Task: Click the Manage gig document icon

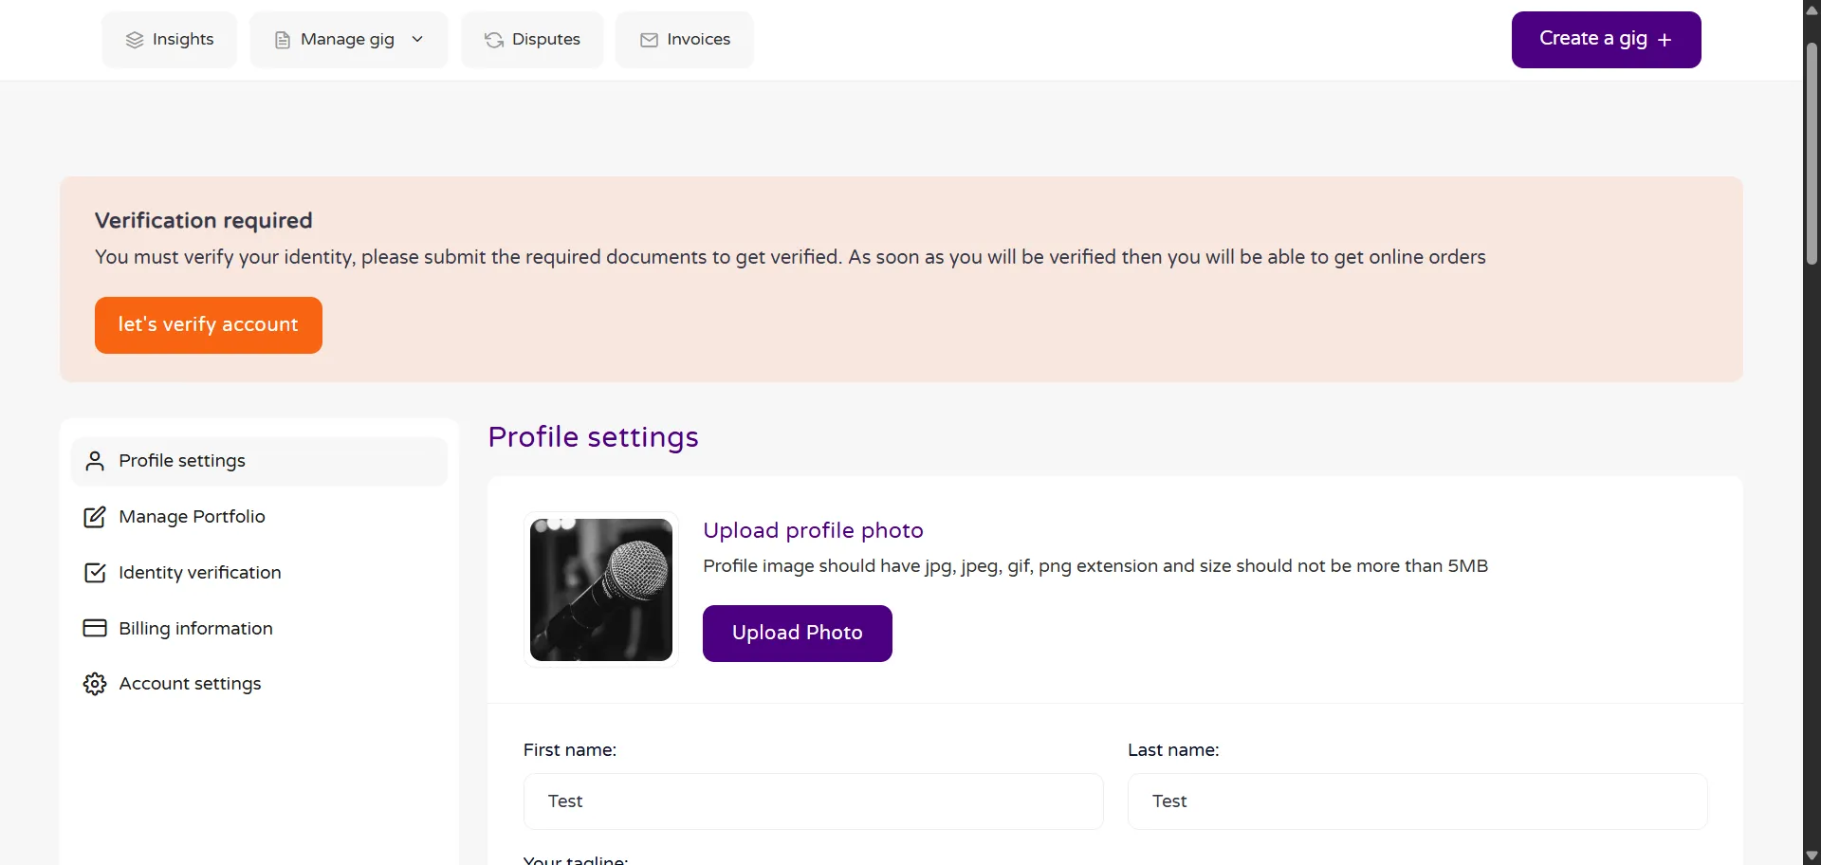Action: pos(282,40)
